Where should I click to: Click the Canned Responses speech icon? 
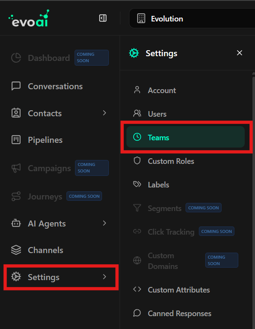click(x=137, y=313)
